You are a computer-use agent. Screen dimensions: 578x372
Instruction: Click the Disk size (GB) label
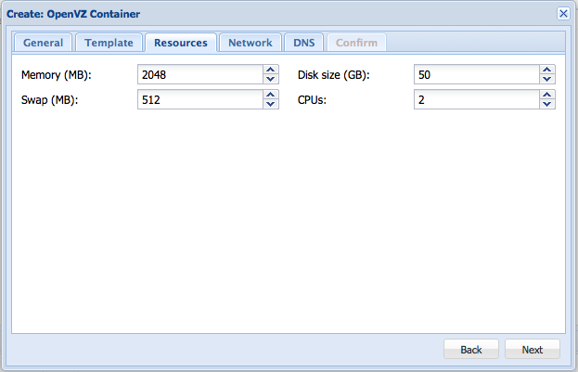coord(333,75)
